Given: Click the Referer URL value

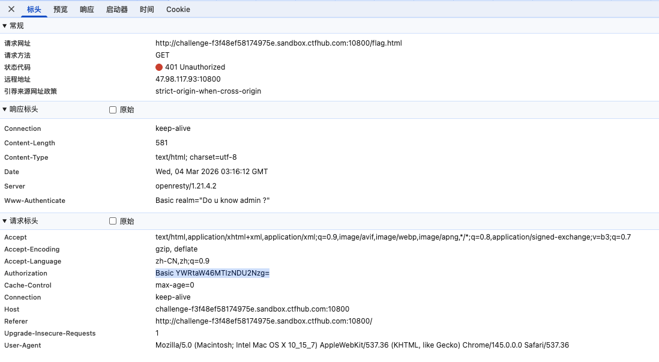Looking at the screenshot, I should 263,321.
